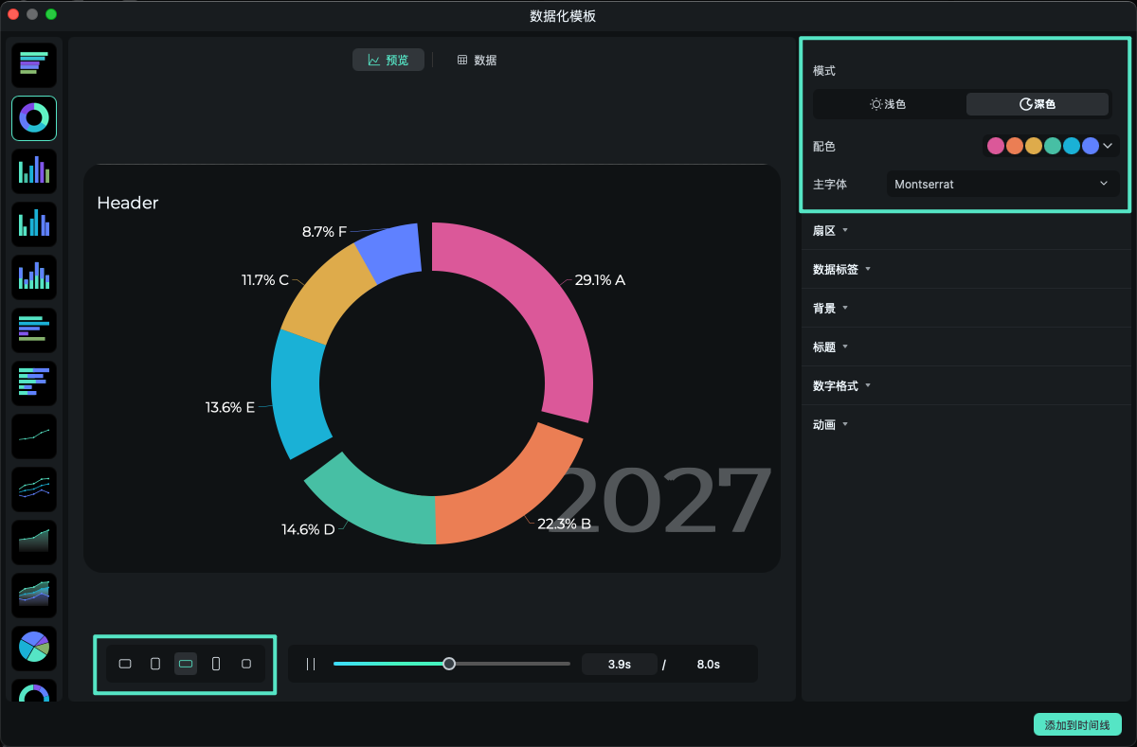Expand the 配色 color palette dropdown
The width and height of the screenshot is (1137, 747).
1105,146
